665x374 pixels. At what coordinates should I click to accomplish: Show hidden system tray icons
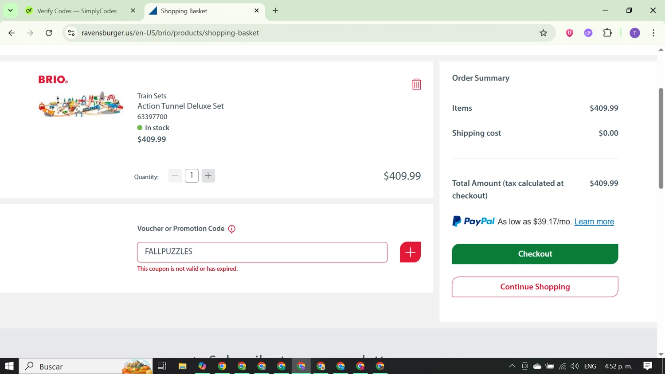(512, 366)
